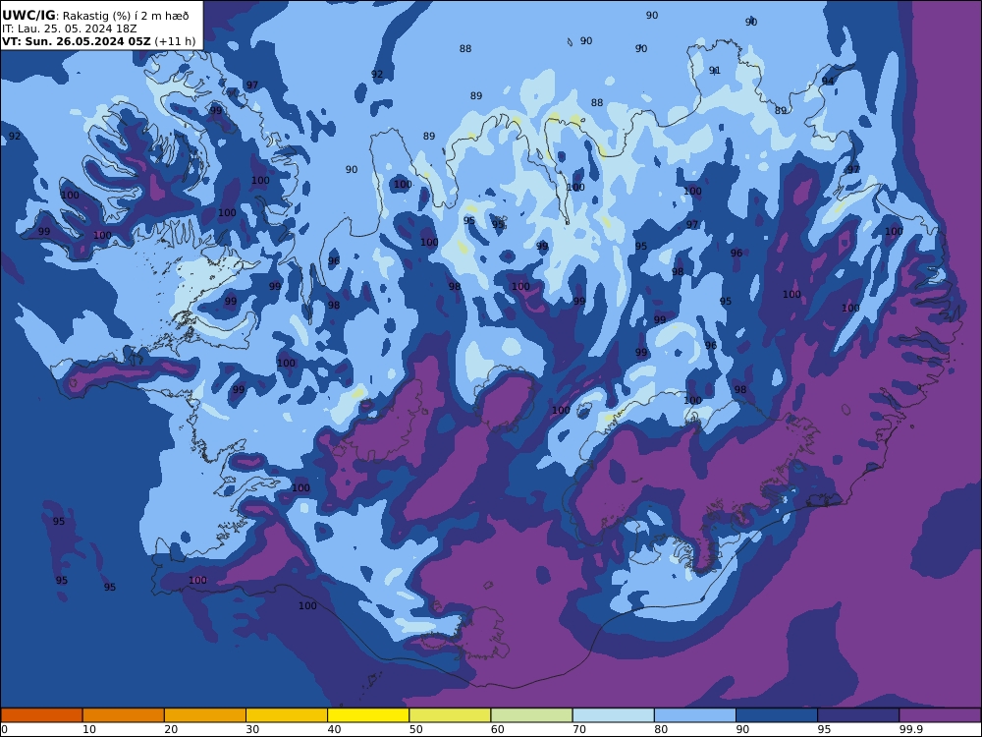
Task: Click the legend tick label '30'
Action: point(252,729)
